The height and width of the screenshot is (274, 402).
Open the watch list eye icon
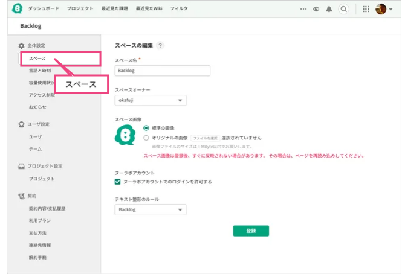(x=316, y=9)
